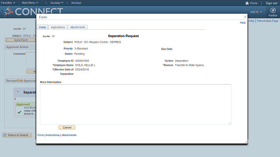Click the bottom Instructions link
The image size is (280, 157).
click(52, 135)
